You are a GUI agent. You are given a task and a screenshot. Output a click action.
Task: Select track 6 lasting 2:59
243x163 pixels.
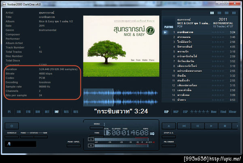200,56
